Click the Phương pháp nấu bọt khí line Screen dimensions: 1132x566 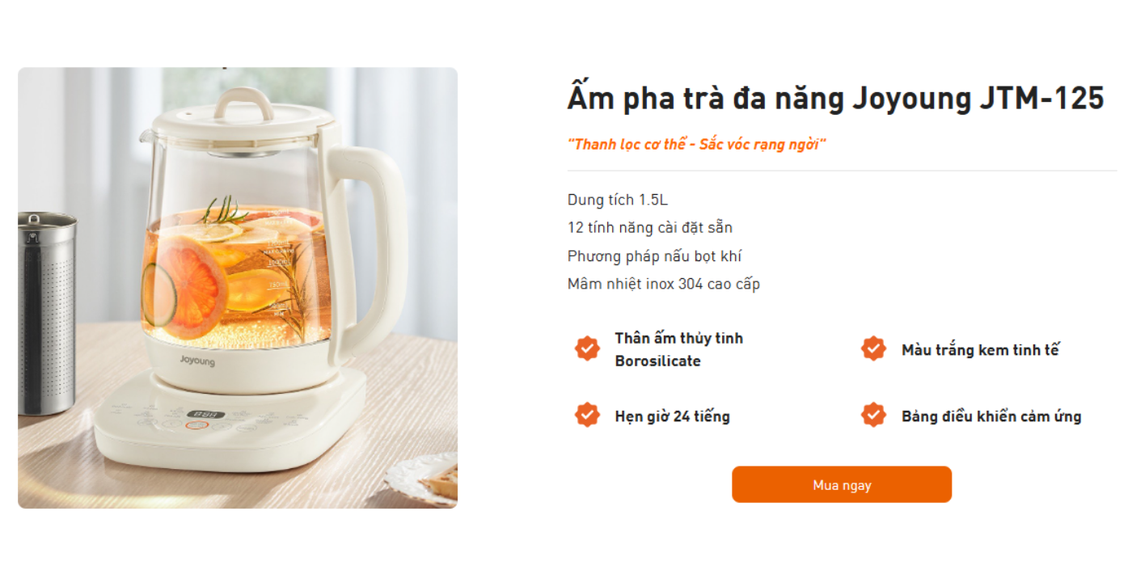tap(654, 256)
